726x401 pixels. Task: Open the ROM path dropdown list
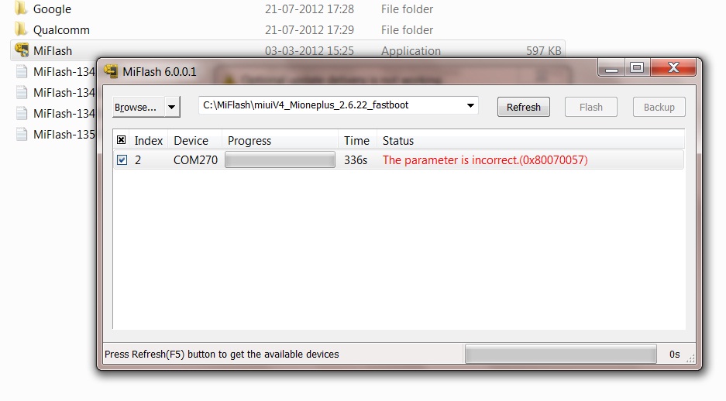[470, 105]
